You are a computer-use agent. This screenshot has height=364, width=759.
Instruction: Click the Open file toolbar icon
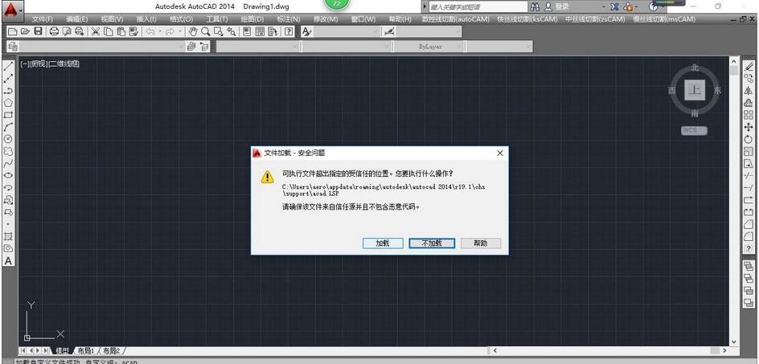tap(25, 31)
